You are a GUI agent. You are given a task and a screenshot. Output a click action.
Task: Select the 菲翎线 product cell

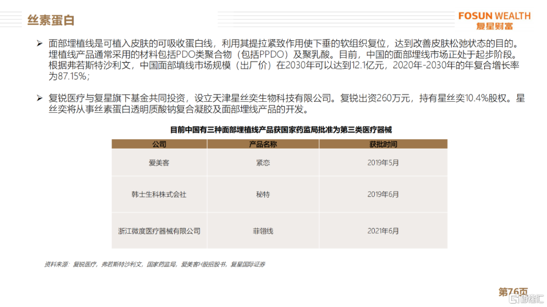tap(263, 231)
